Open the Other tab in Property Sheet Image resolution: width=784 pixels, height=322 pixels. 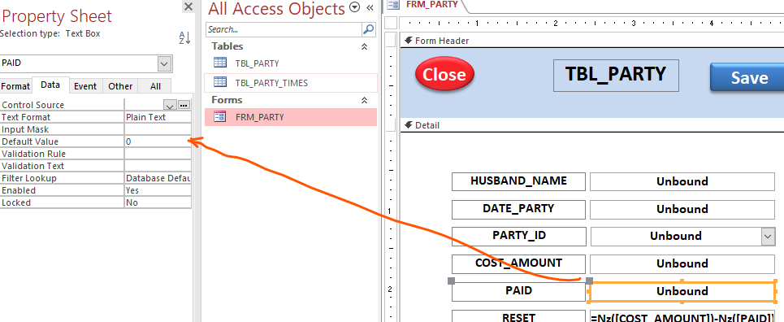coord(120,86)
